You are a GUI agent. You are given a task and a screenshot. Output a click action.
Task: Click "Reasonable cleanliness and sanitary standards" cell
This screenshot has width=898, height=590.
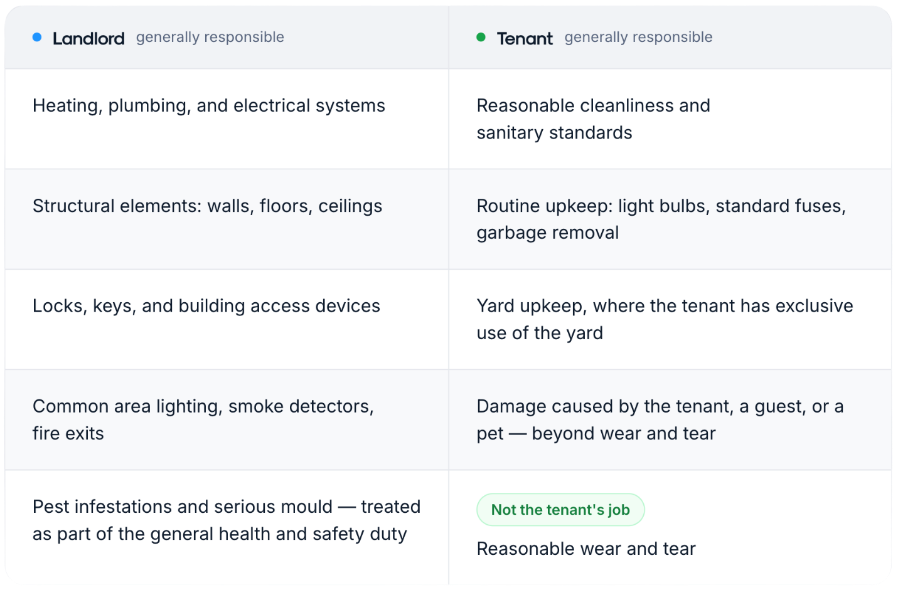click(x=670, y=119)
